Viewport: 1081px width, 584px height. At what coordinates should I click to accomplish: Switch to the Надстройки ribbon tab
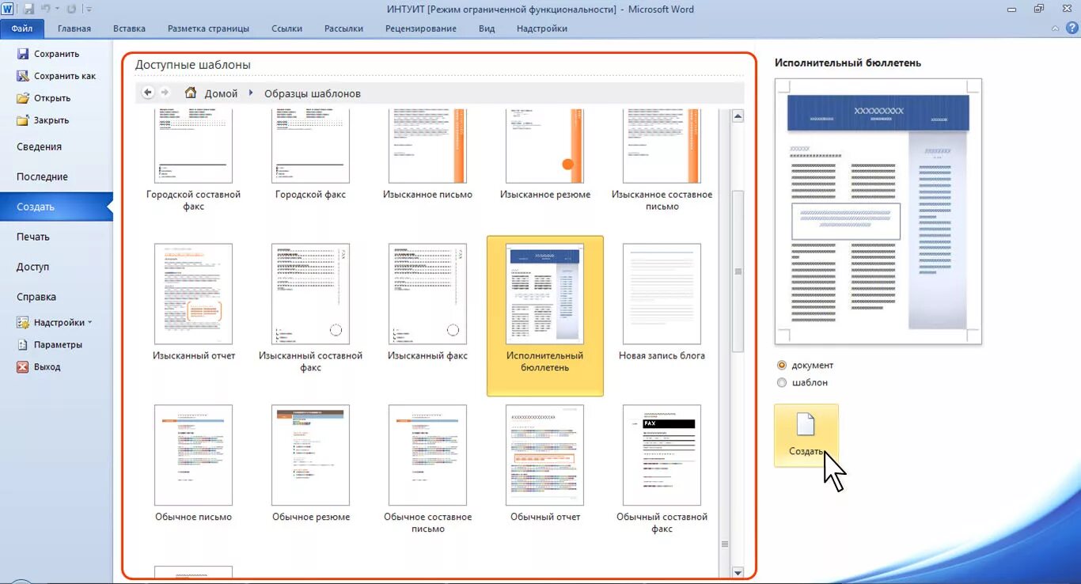[542, 28]
